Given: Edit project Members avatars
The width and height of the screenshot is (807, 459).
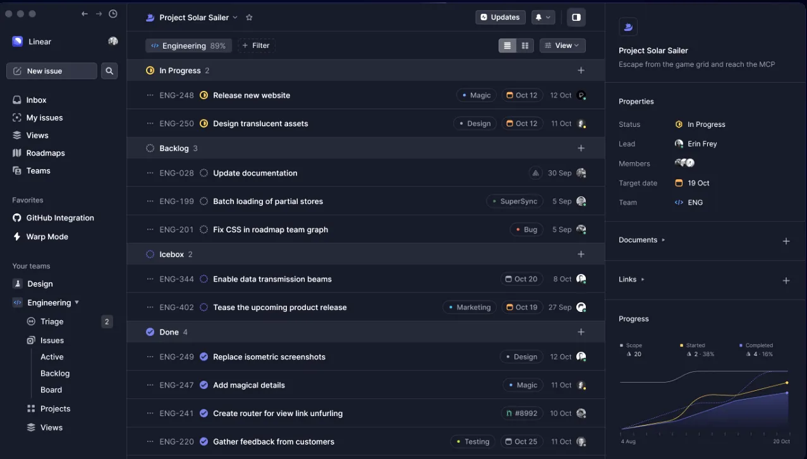Looking at the screenshot, I should (x=684, y=163).
